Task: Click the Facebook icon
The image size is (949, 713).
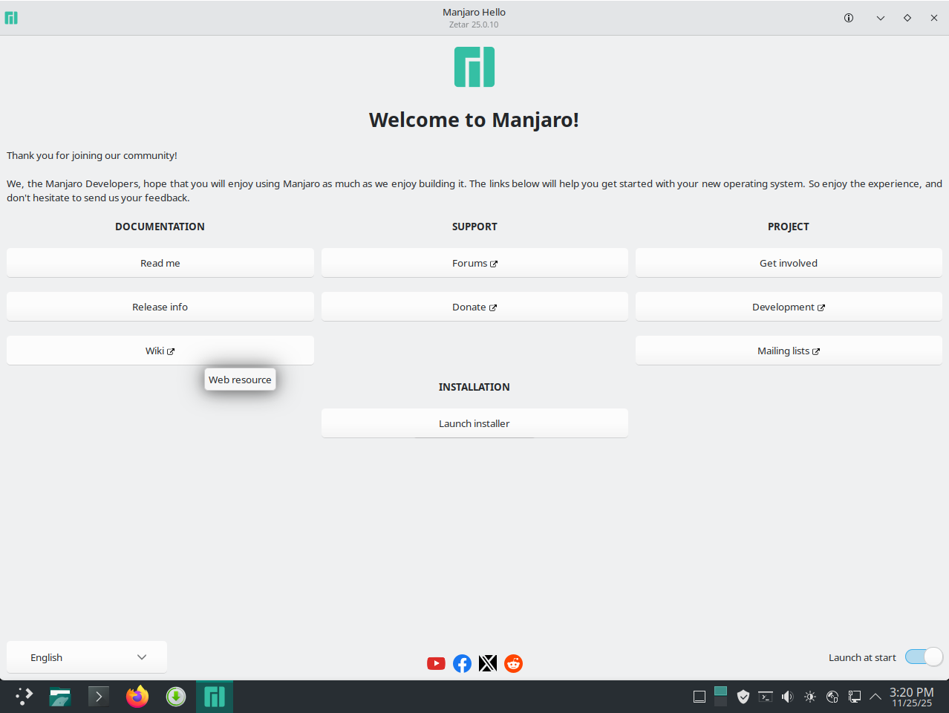Action: 462,663
